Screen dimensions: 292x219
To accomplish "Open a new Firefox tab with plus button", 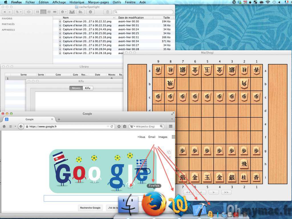I will [x=59, y=119].
